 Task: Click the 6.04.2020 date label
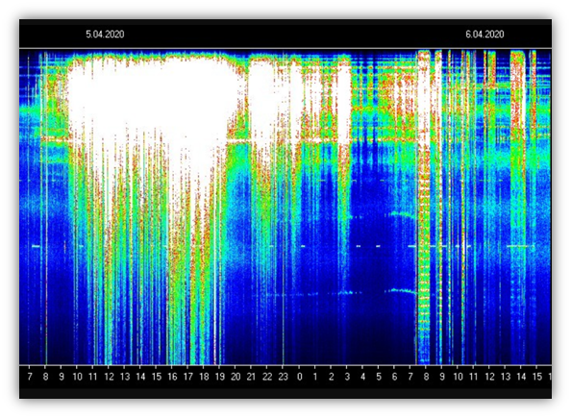click(484, 35)
